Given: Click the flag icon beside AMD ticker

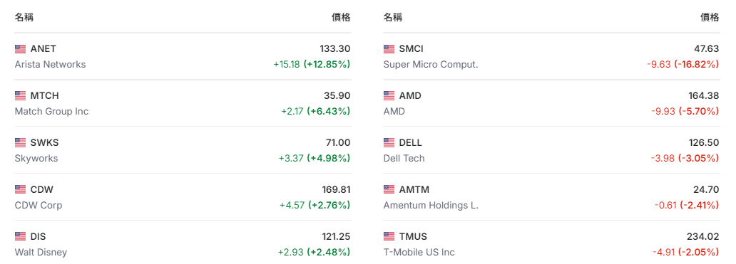Looking at the screenshot, I should [x=389, y=95].
